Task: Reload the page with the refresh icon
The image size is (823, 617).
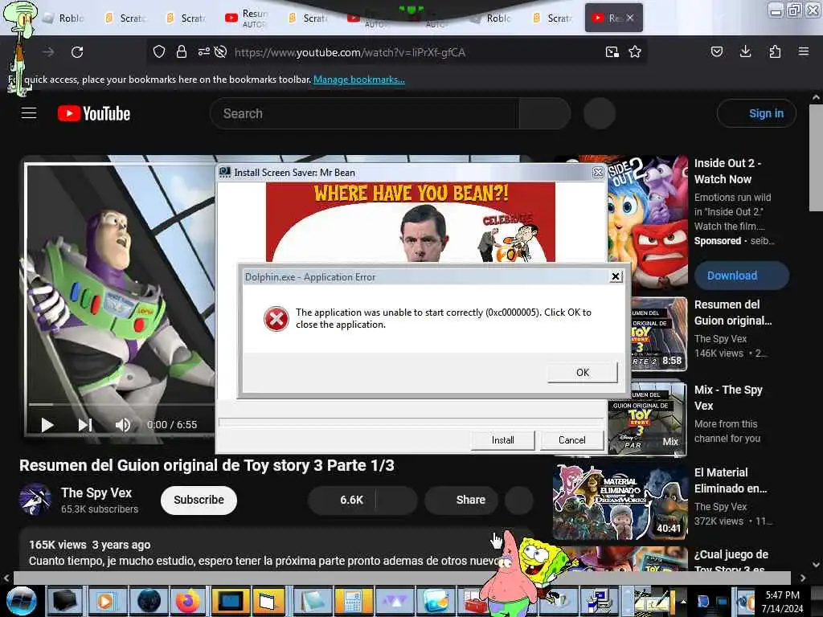Action: pos(77,52)
